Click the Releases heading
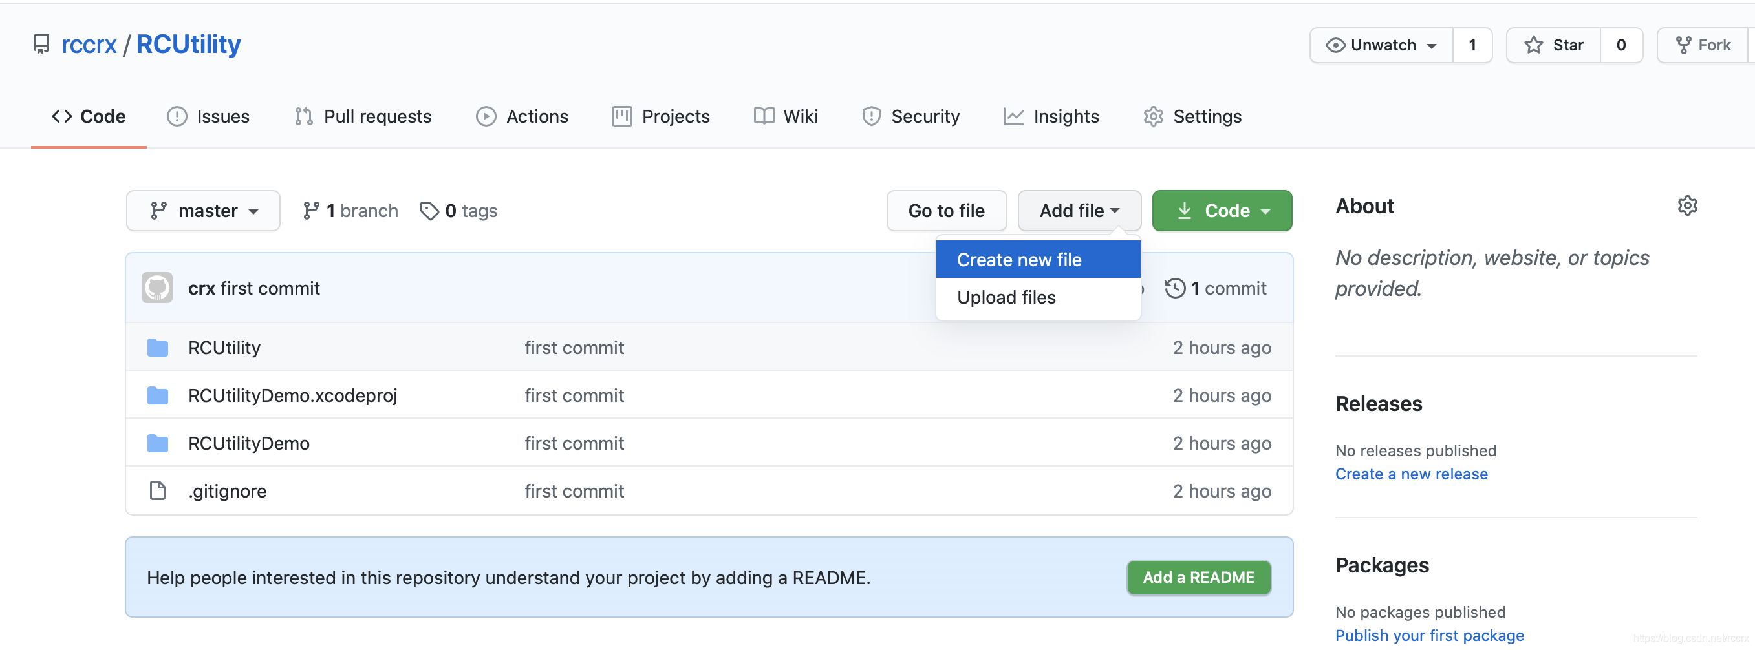 [1378, 404]
